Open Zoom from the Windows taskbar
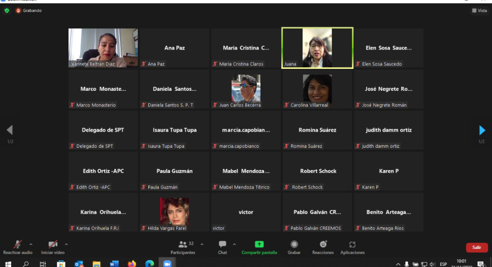Viewport: 492px width, 267px height. pyautogui.click(x=167, y=264)
